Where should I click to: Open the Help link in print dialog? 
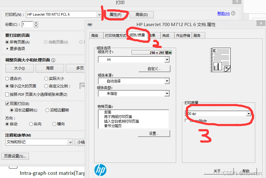223,13
